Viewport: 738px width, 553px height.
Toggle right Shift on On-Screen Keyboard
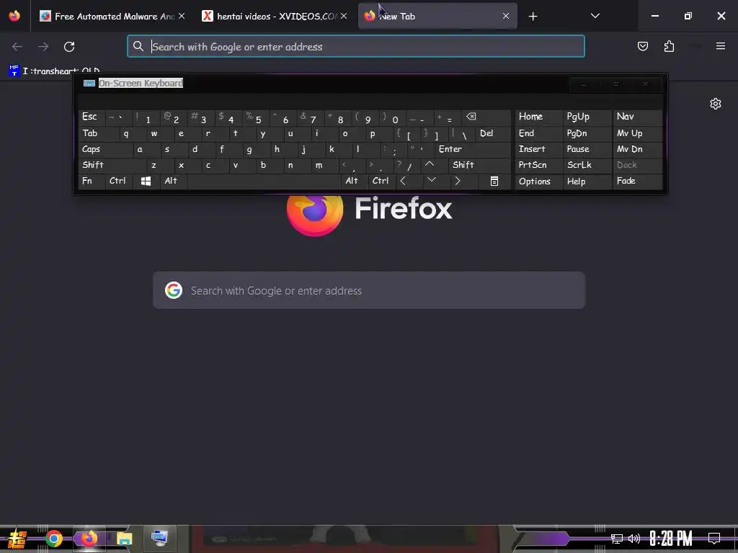(479, 165)
